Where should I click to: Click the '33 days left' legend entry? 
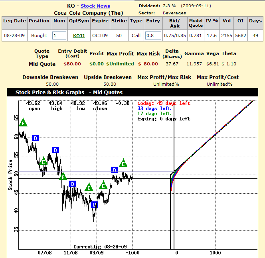pos(154,108)
